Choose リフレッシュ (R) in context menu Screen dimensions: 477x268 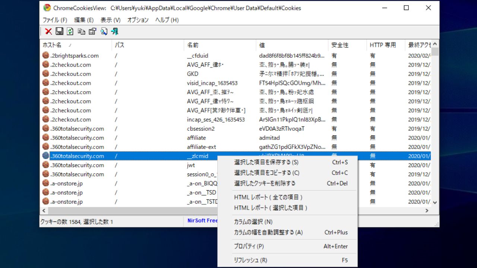coord(287,260)
